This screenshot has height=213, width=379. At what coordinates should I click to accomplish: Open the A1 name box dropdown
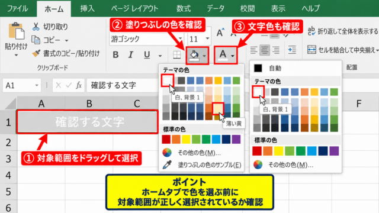[x=37, y=85]
